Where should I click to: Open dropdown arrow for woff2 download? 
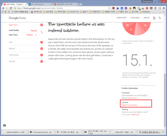(27, 132)
